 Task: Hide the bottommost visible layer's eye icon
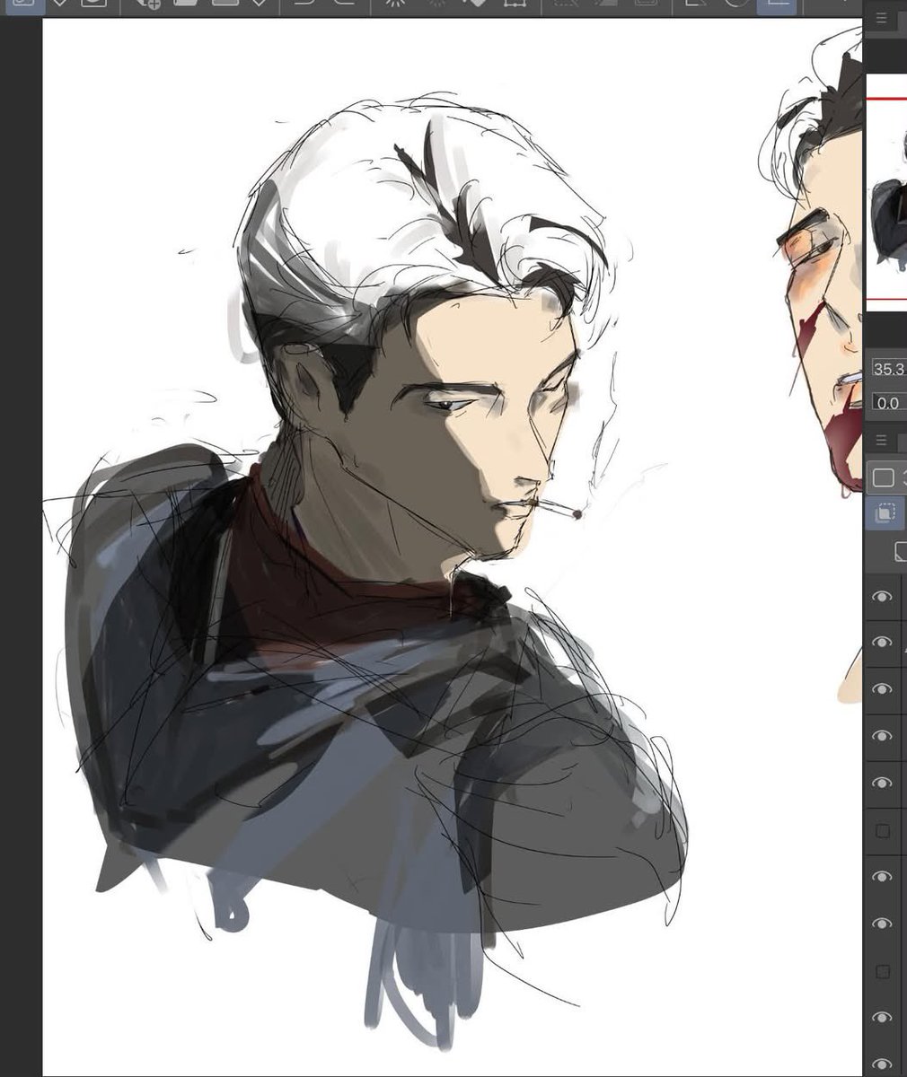883,1064
